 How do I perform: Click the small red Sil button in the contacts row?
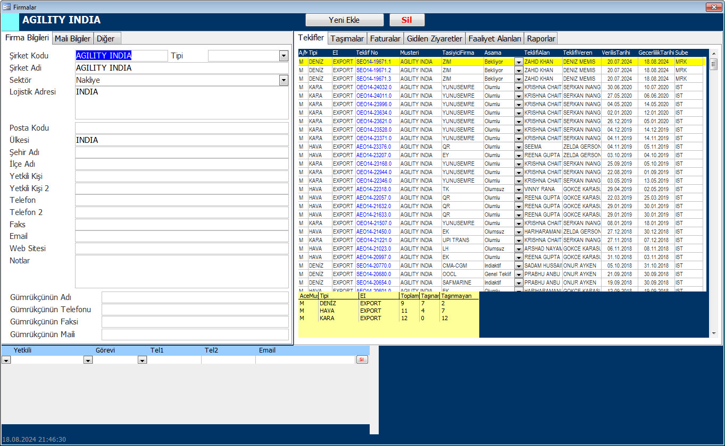coord(362,359)
